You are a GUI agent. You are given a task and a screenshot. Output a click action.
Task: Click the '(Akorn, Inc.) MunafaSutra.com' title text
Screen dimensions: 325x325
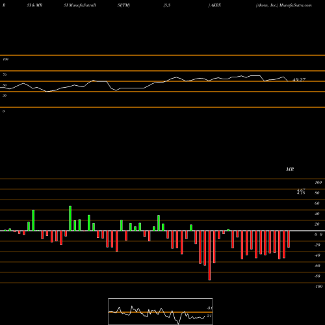(x=283, y=5)
